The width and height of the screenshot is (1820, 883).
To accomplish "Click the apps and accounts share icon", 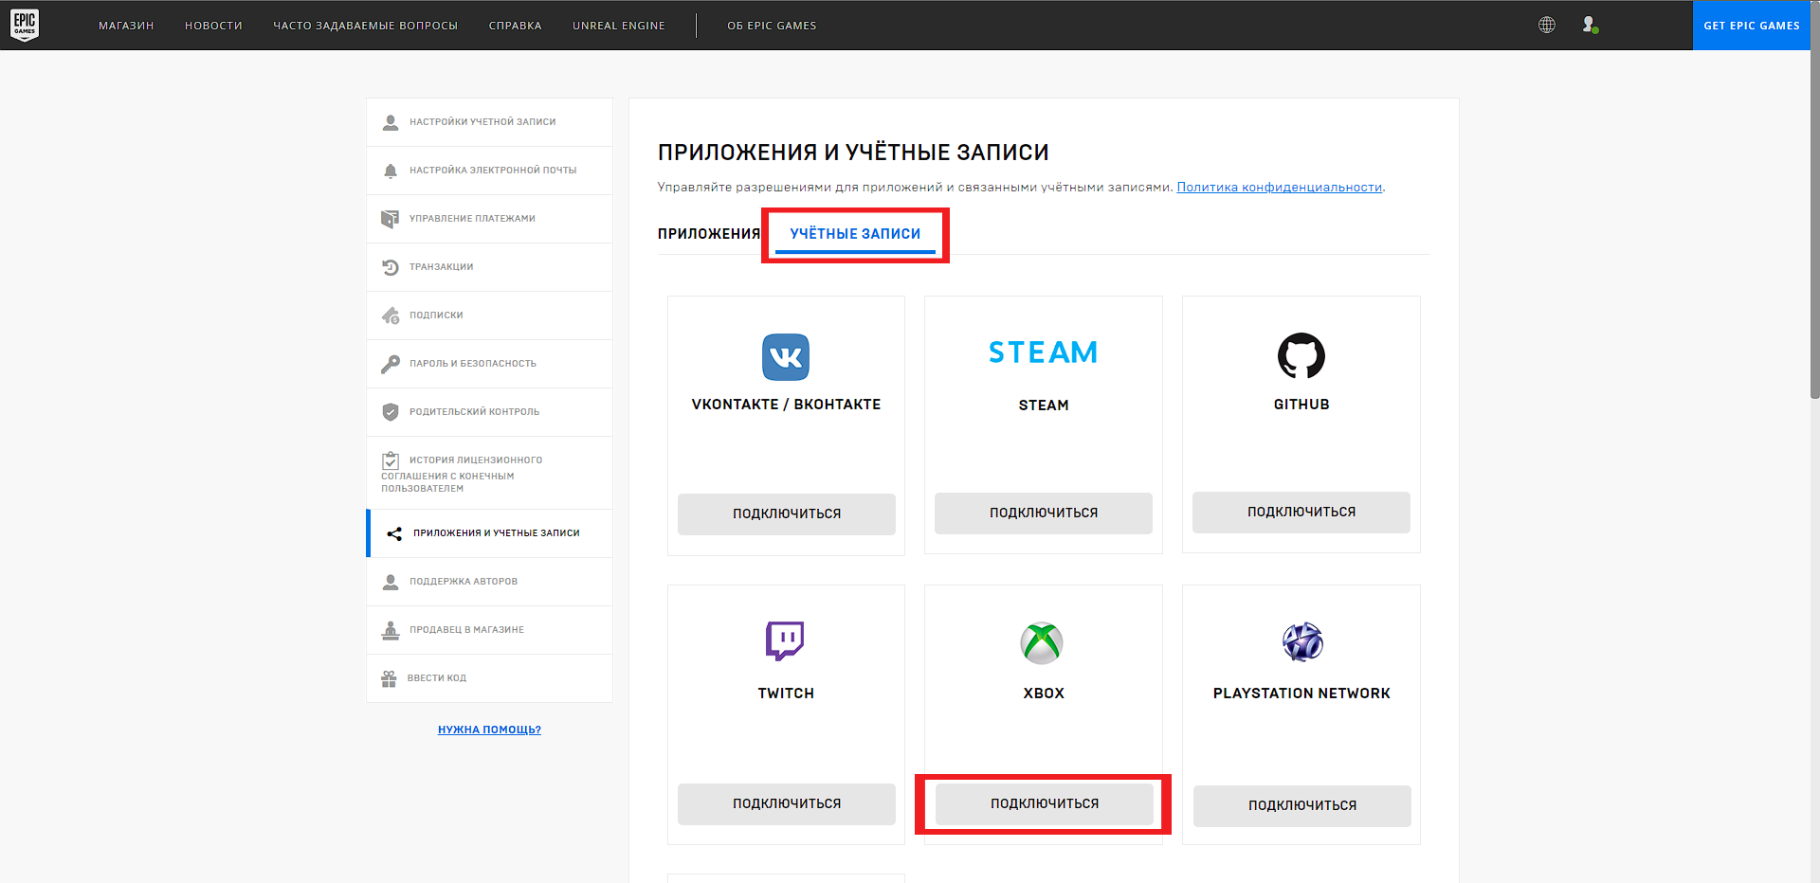I will point(394,533).
